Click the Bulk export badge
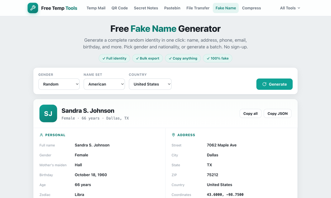The width and height of the screenshot is (331, 198). coord(148,58)
